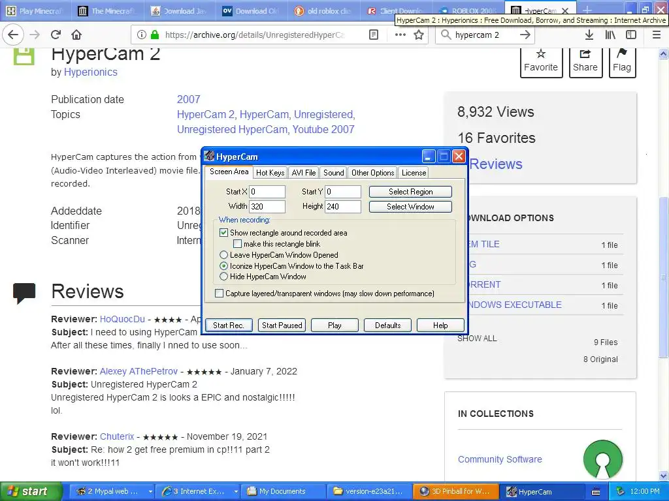Switch to Play Minecraft browser tab

point(36,11)
